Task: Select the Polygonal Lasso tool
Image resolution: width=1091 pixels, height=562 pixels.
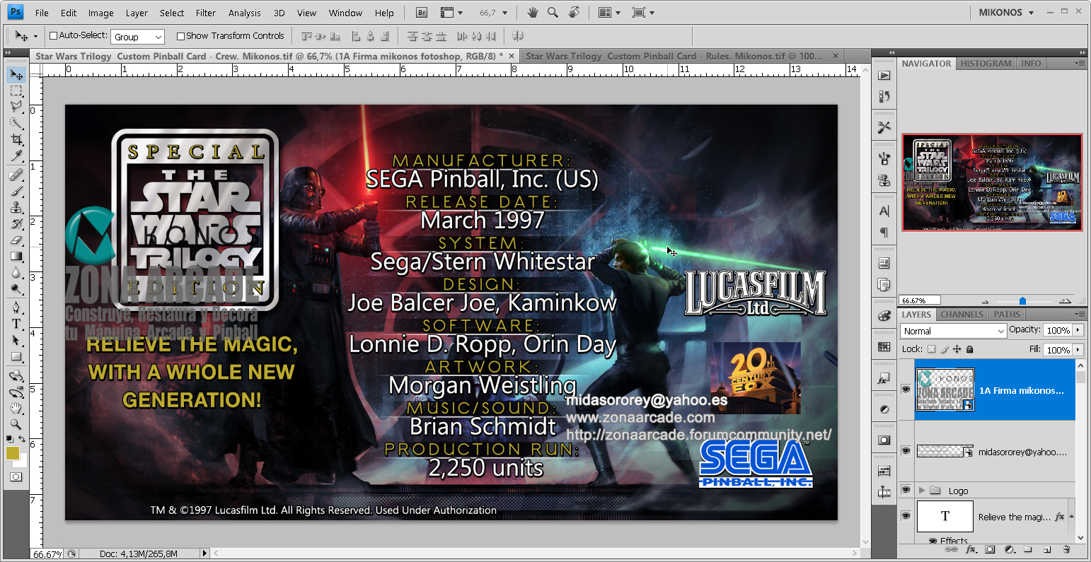Action: (16, 107)
